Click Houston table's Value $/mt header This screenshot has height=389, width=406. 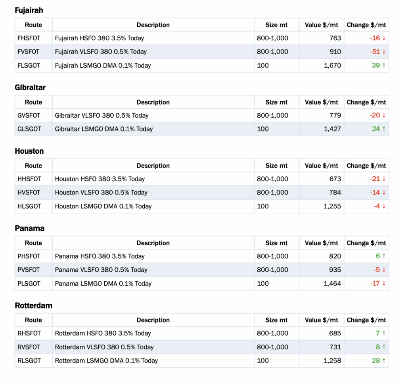tap(322, 166)
